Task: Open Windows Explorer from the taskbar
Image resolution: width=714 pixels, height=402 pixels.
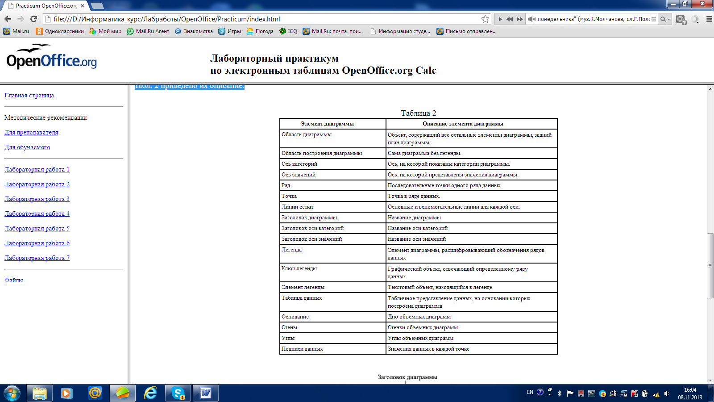Action: (x=39, y=393)
